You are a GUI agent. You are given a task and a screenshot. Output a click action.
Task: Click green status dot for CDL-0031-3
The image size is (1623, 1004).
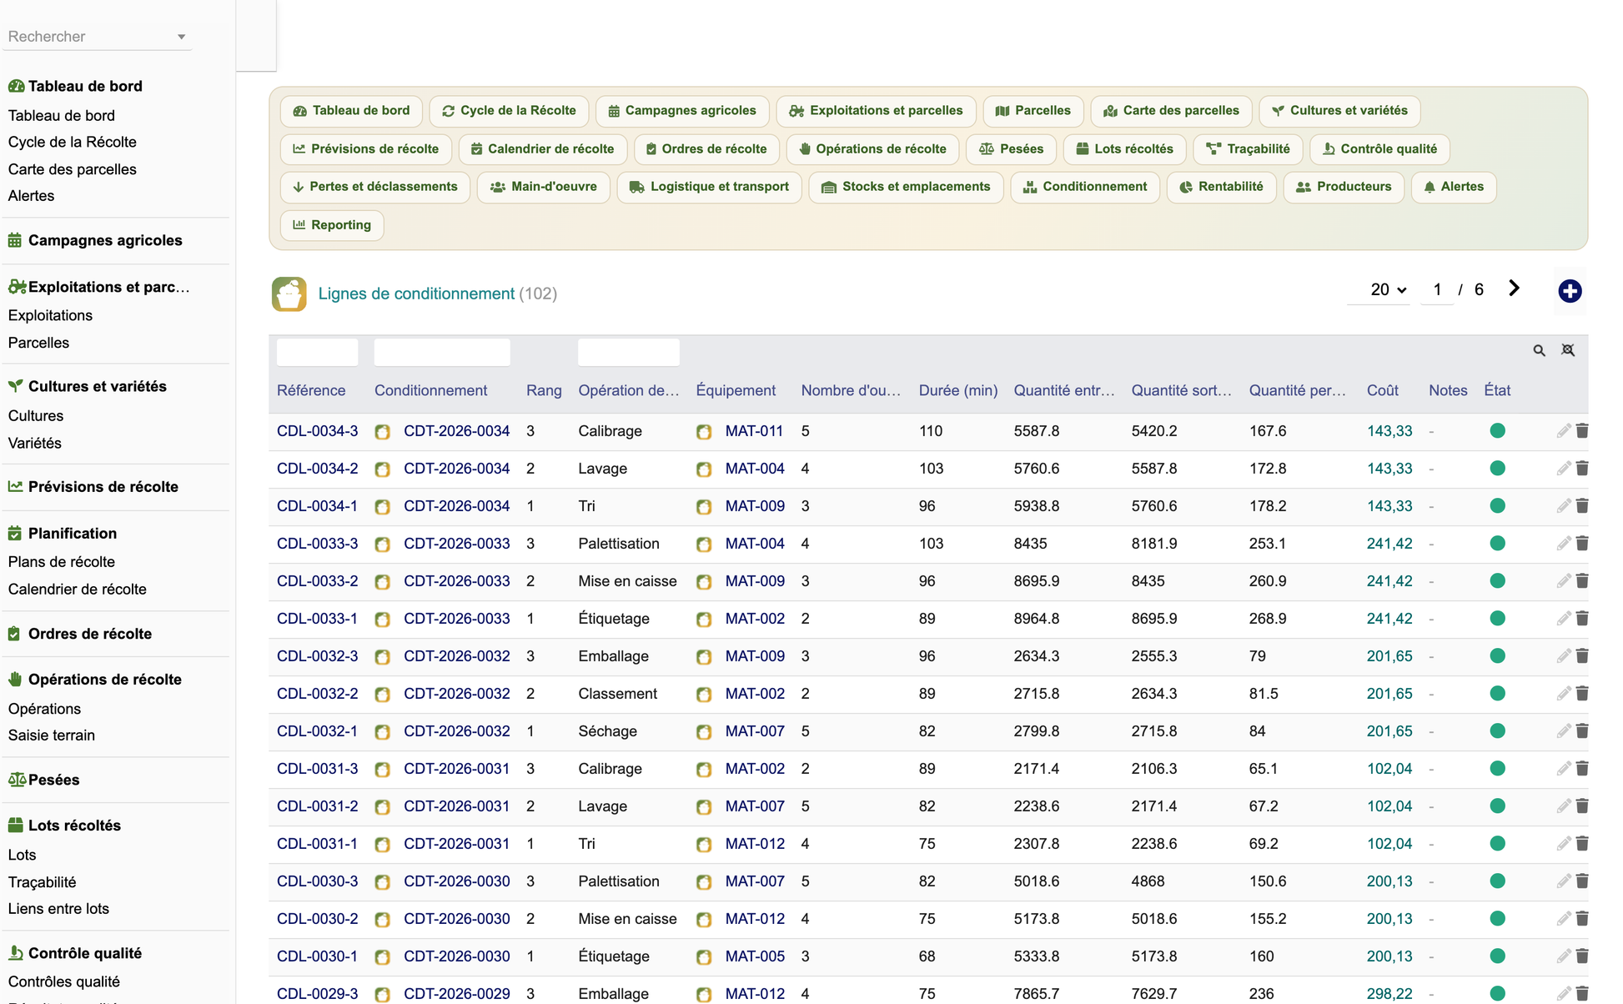coord(1497,769)
